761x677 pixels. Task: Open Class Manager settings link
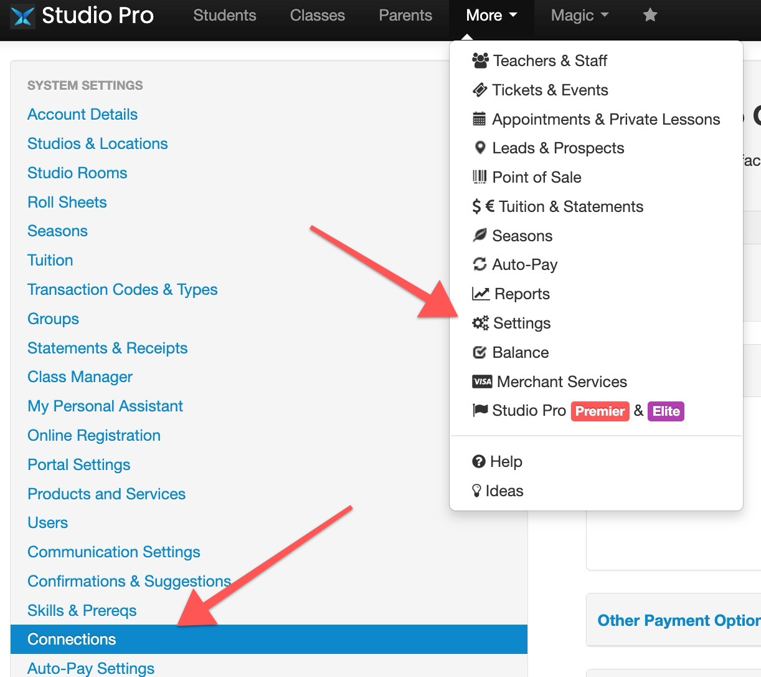80,377
